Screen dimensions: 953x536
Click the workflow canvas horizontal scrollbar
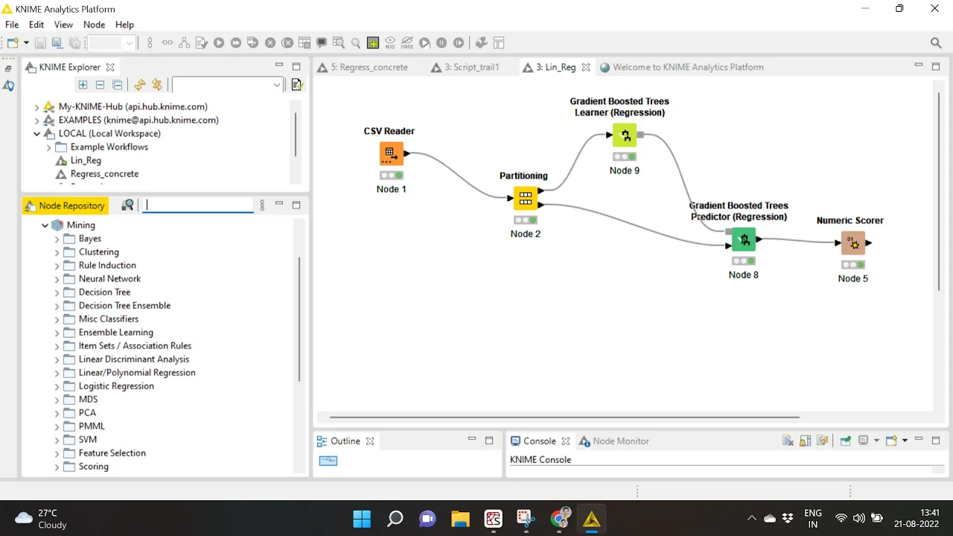pyautogui.click(x=564, y=418)
